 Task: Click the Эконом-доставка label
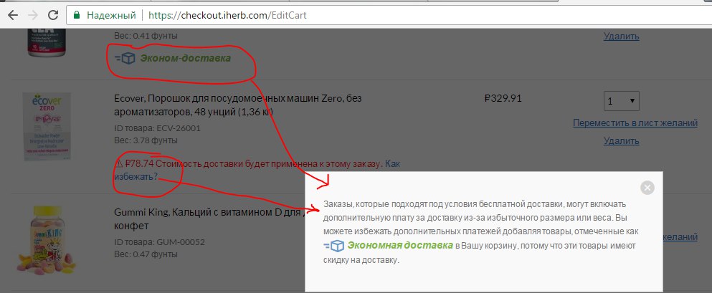pyautogui.click(x=185, y=58)
